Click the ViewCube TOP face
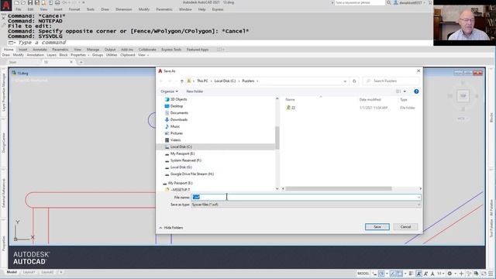The height and width of the screenshot is (279, 496). (x=463, y=96)
